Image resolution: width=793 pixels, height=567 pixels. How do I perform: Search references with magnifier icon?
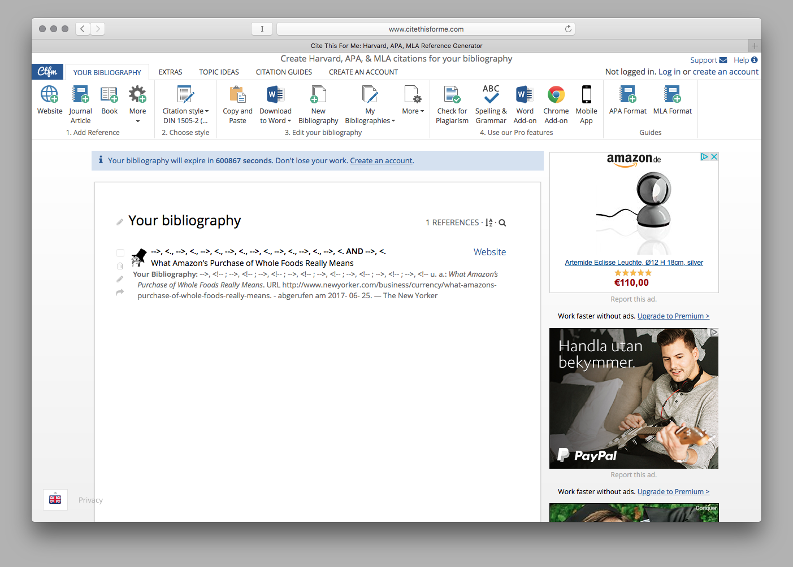(502, 223)
